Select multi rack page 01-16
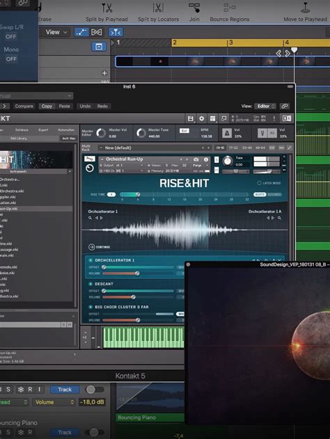This screenshot has height=439, width=330. [x=220, y=147]
